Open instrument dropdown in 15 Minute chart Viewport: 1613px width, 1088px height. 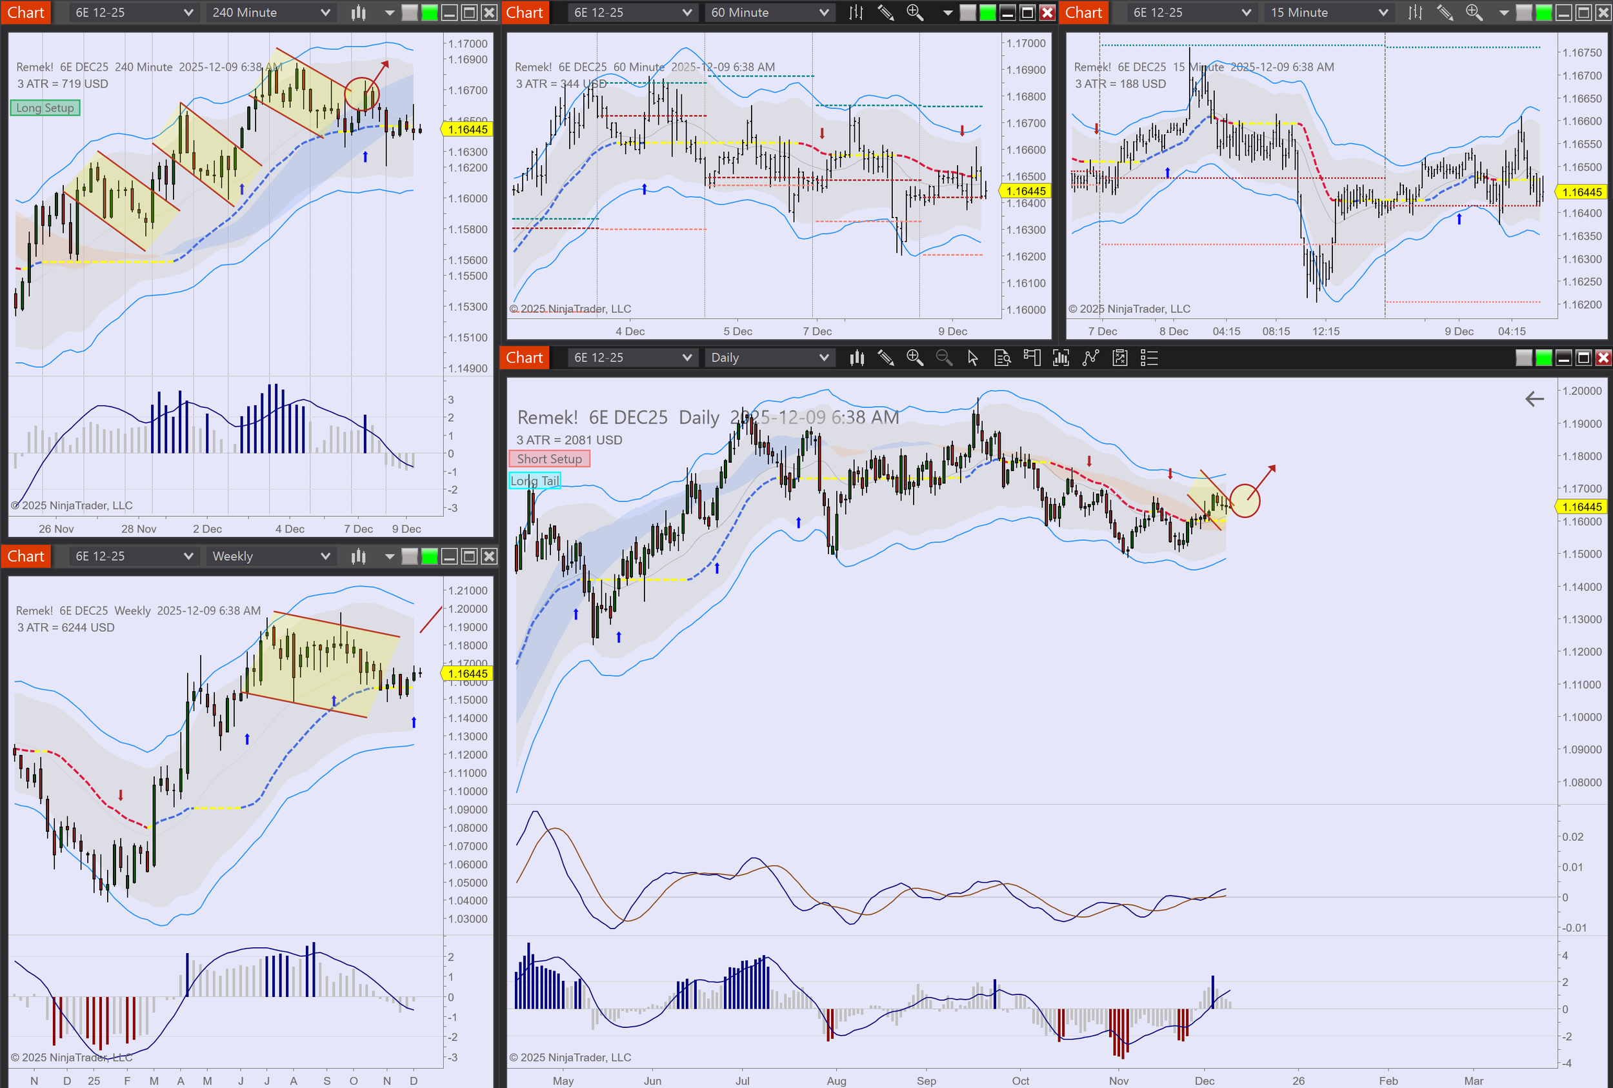pyautogui.click(x=1192, y=12)
